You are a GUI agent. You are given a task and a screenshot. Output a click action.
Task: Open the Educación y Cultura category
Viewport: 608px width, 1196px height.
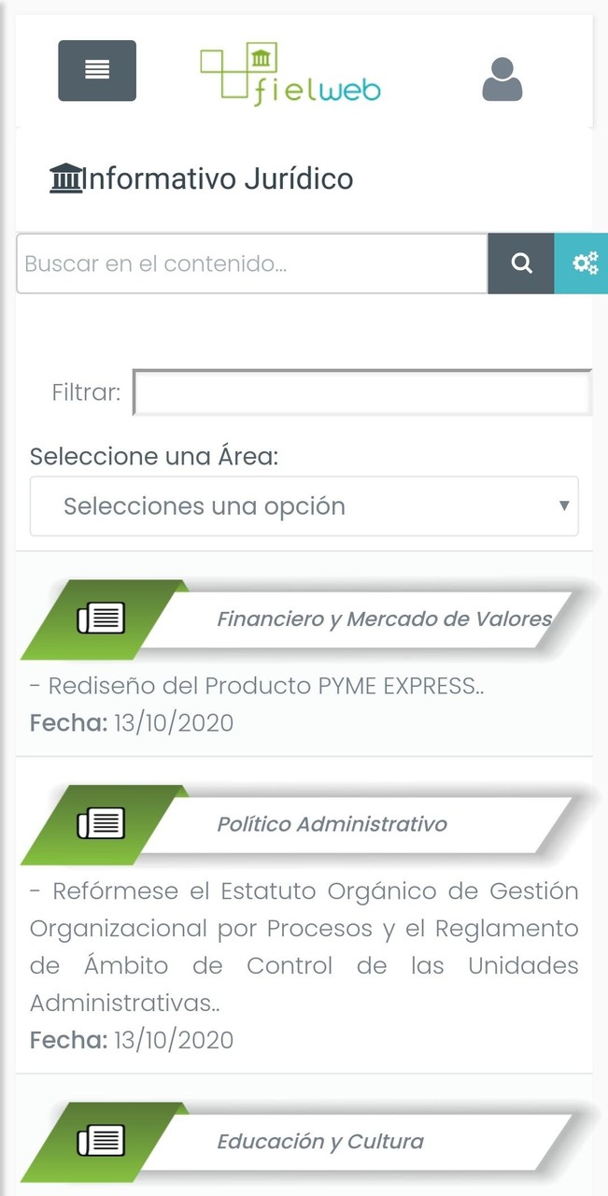(x=320, y=1142)
